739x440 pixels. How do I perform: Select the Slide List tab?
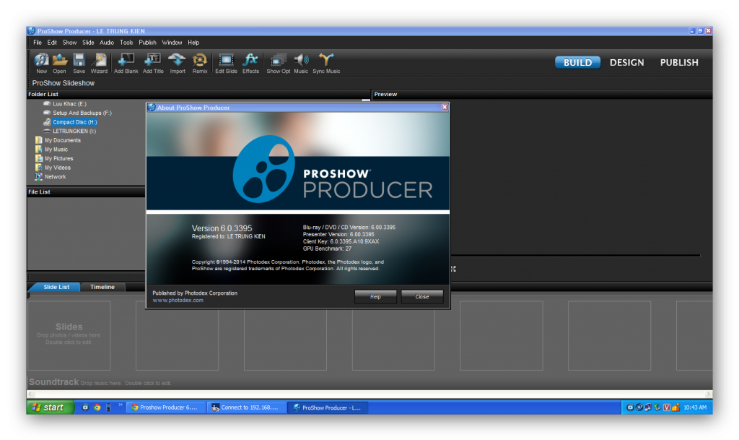[56, 287]
